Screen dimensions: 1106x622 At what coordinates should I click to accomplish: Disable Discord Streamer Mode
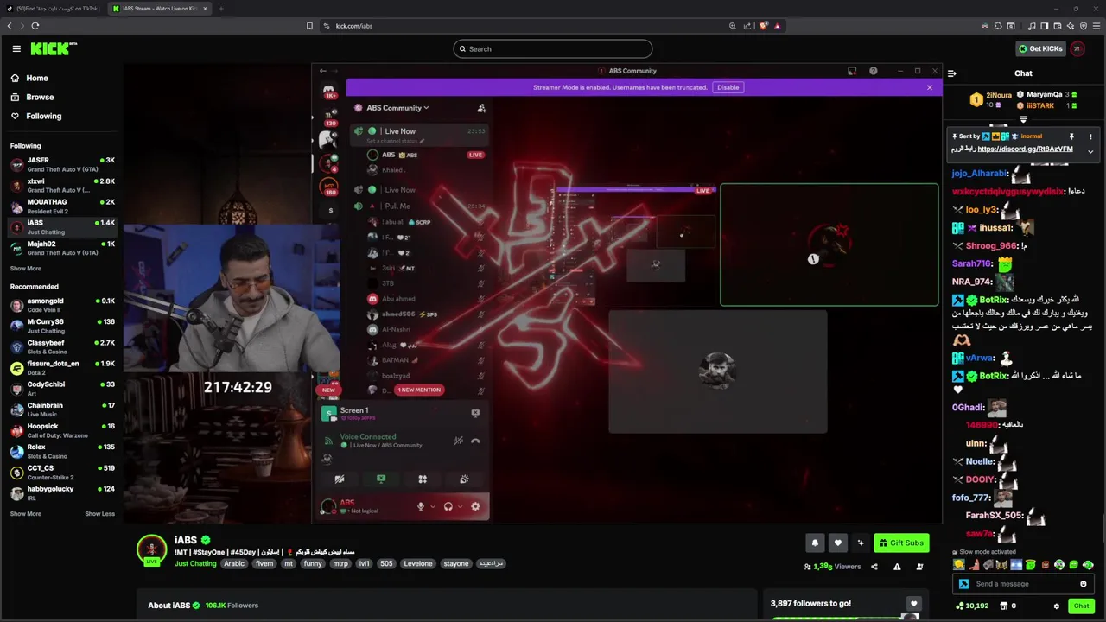(728, 87)
